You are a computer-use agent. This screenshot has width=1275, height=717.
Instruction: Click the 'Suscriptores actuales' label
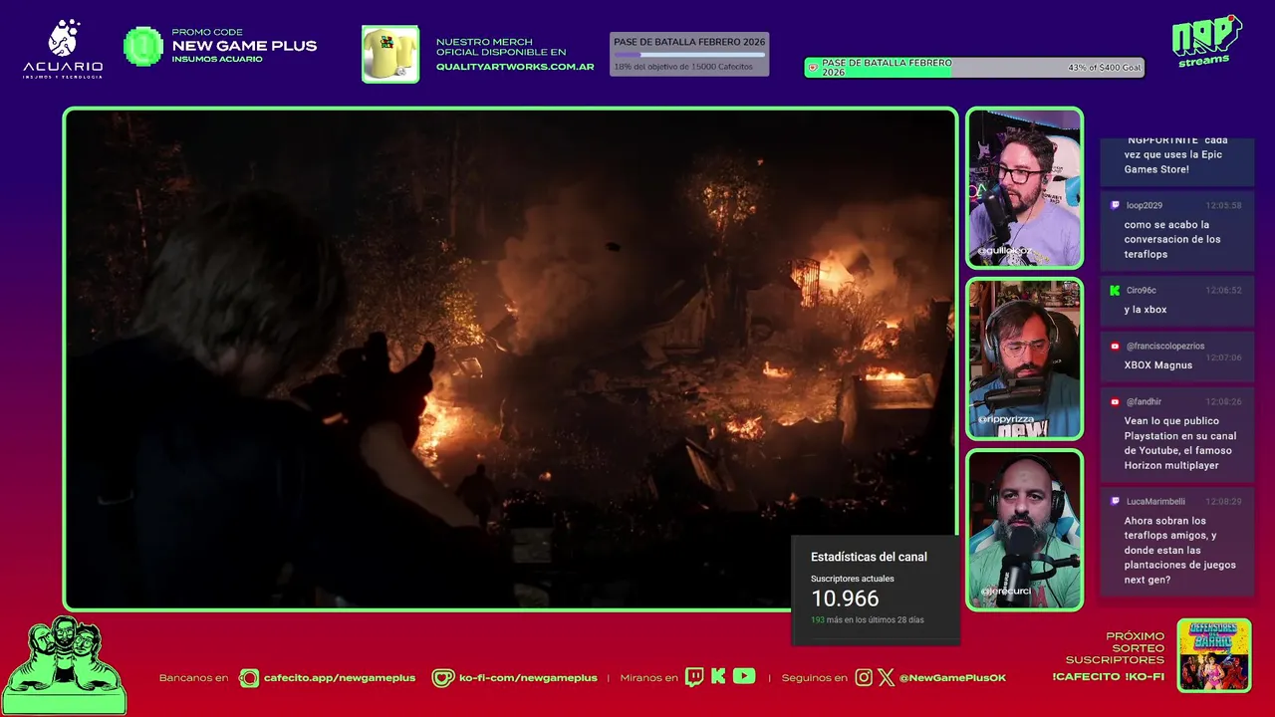pos(853,579)
